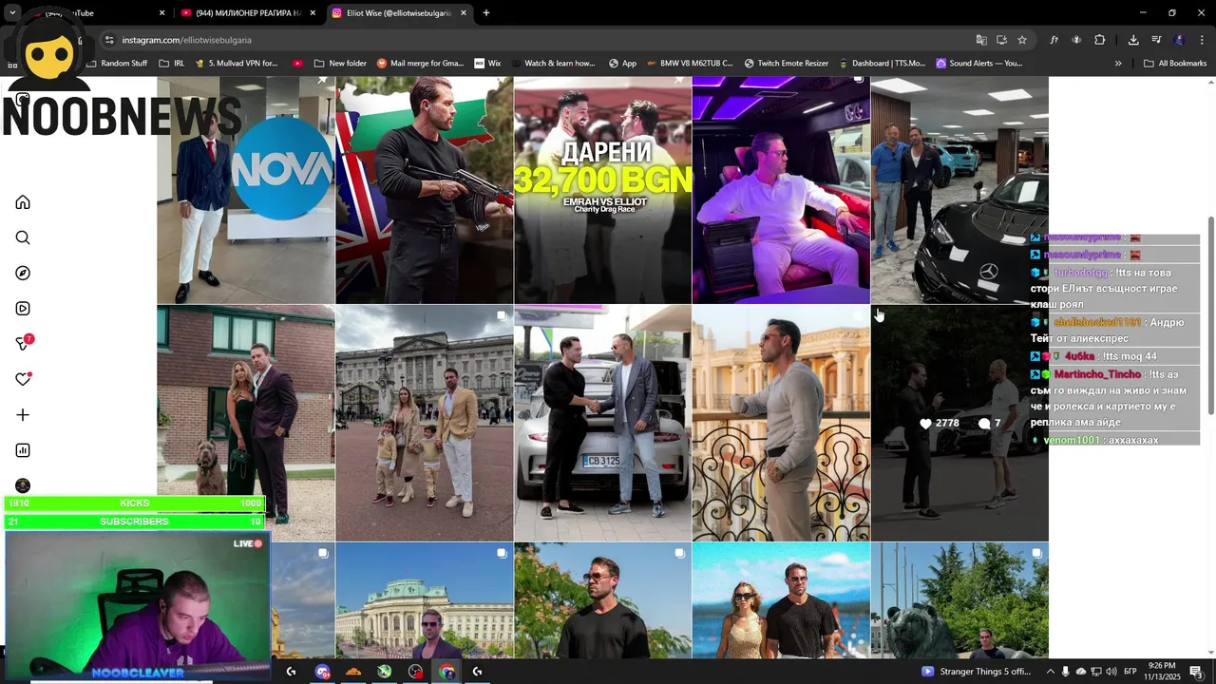This screenshot has height=684, width=1216.
Task: Open Messages with the 7 badge
Action: (23, 344)
